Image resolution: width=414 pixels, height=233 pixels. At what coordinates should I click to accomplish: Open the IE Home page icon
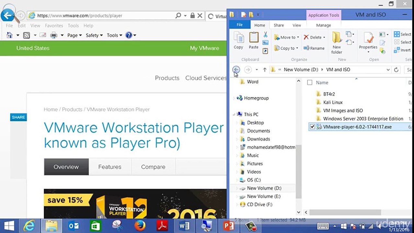(x=10, y=35)
